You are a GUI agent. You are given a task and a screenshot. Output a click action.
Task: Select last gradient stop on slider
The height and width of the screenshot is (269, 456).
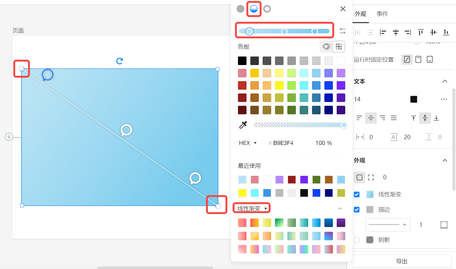(315, 31)
